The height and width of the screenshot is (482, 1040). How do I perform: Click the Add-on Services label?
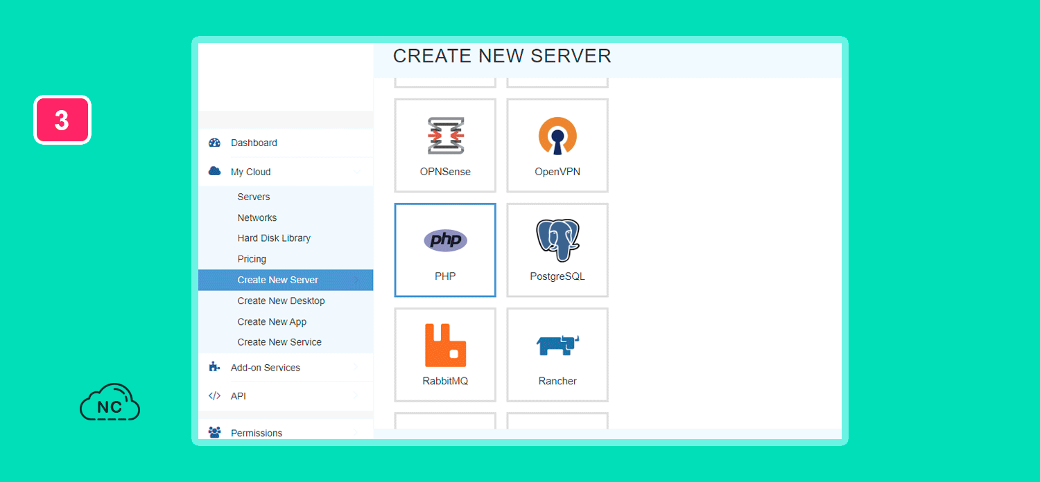266,368
